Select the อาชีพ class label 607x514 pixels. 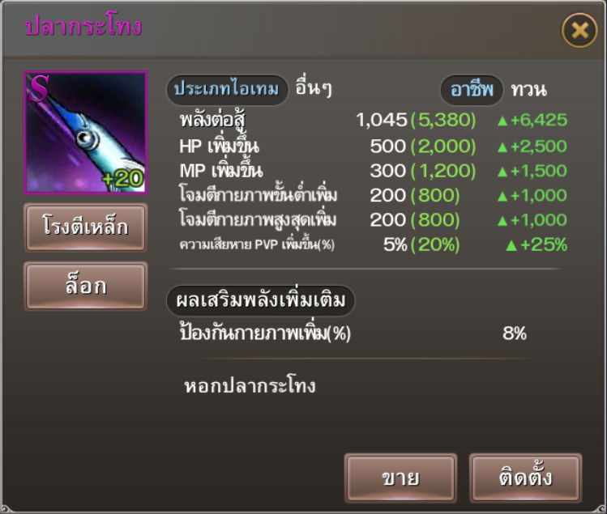coord(472,90)
